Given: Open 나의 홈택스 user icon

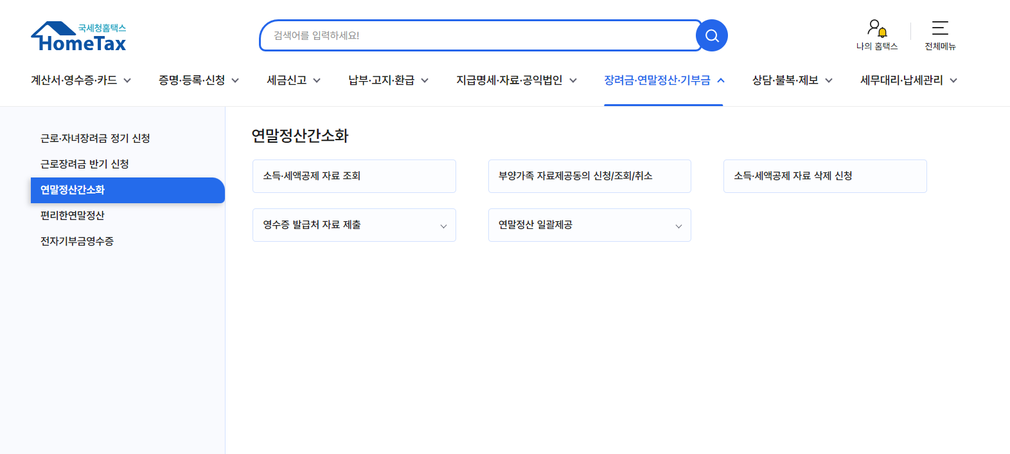Looking at the screenshot, I should (x=877, y=35).
